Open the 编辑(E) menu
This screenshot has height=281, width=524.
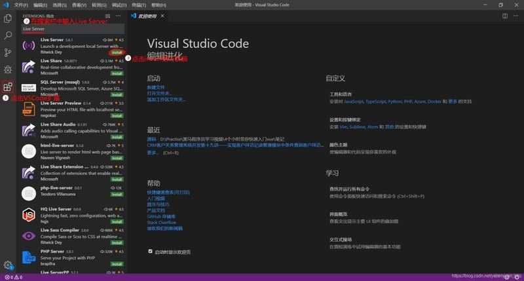pyautogui.click(x=40, y=5)
